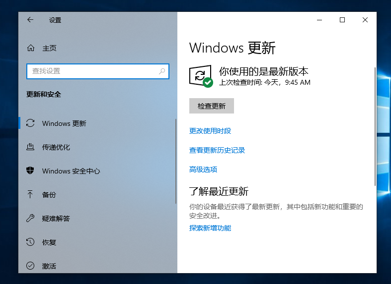The width and height of the screenshot is (391, 284).
Task: Select the 传递优化 menu item label
Action: [x=56, y=147]
